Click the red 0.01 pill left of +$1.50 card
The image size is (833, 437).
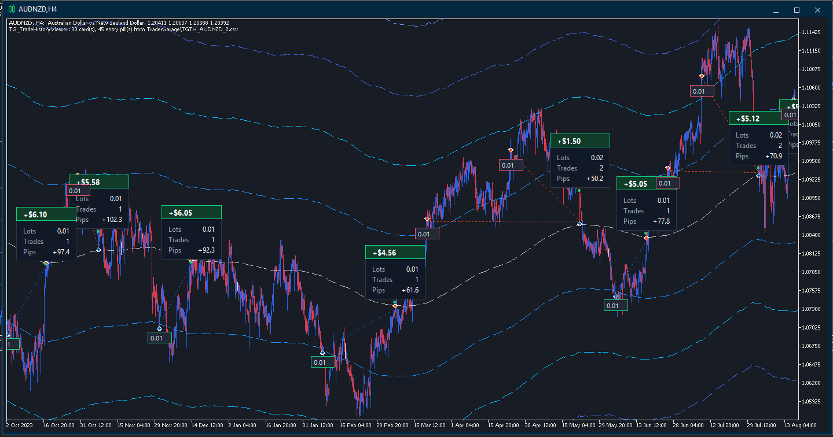[511, 165]
